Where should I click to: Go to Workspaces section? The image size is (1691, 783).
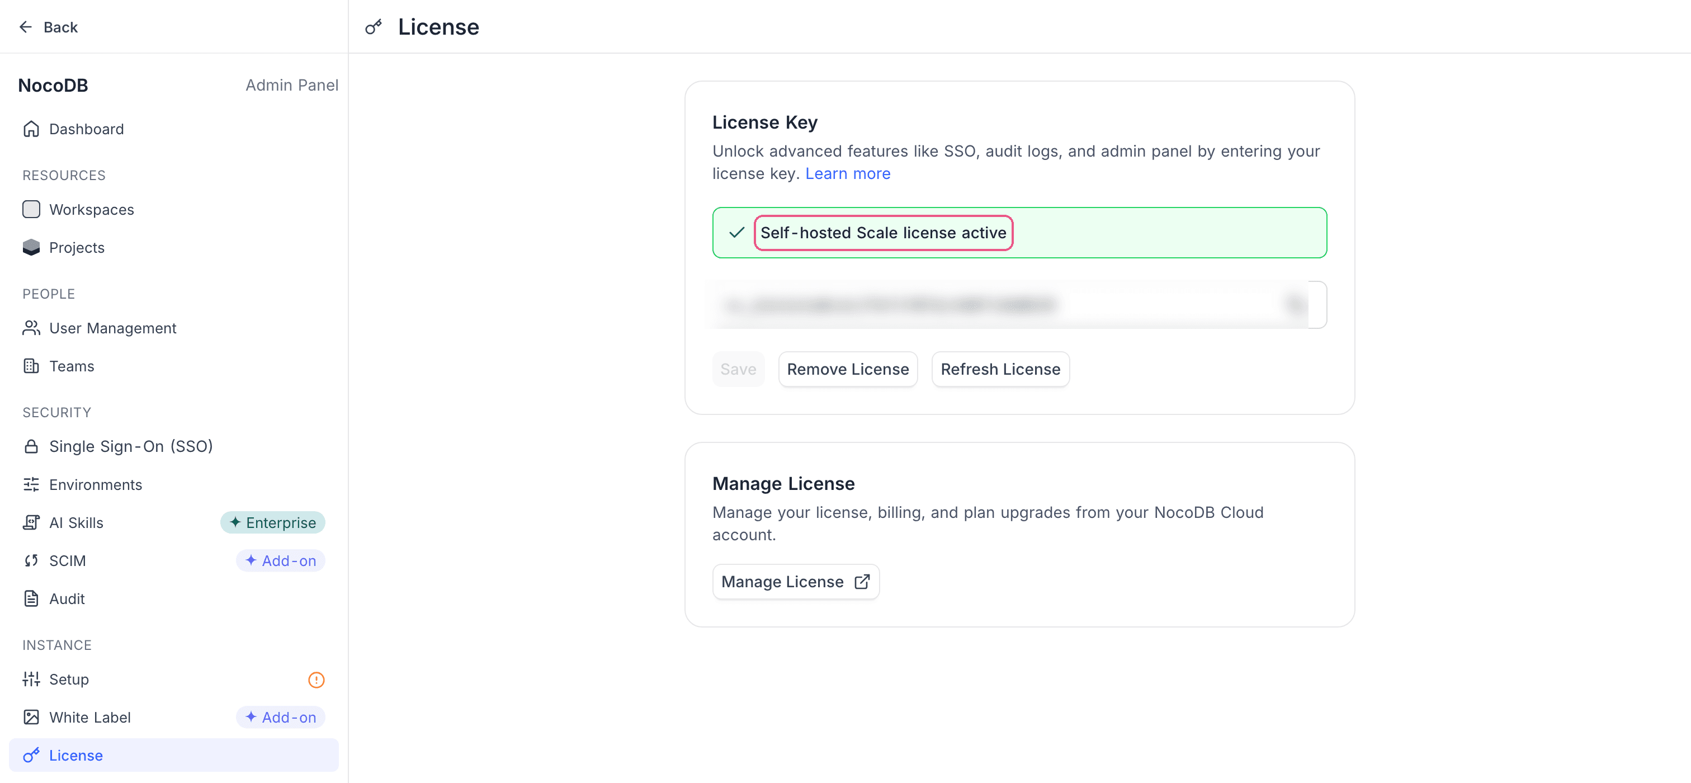(174, 209)
